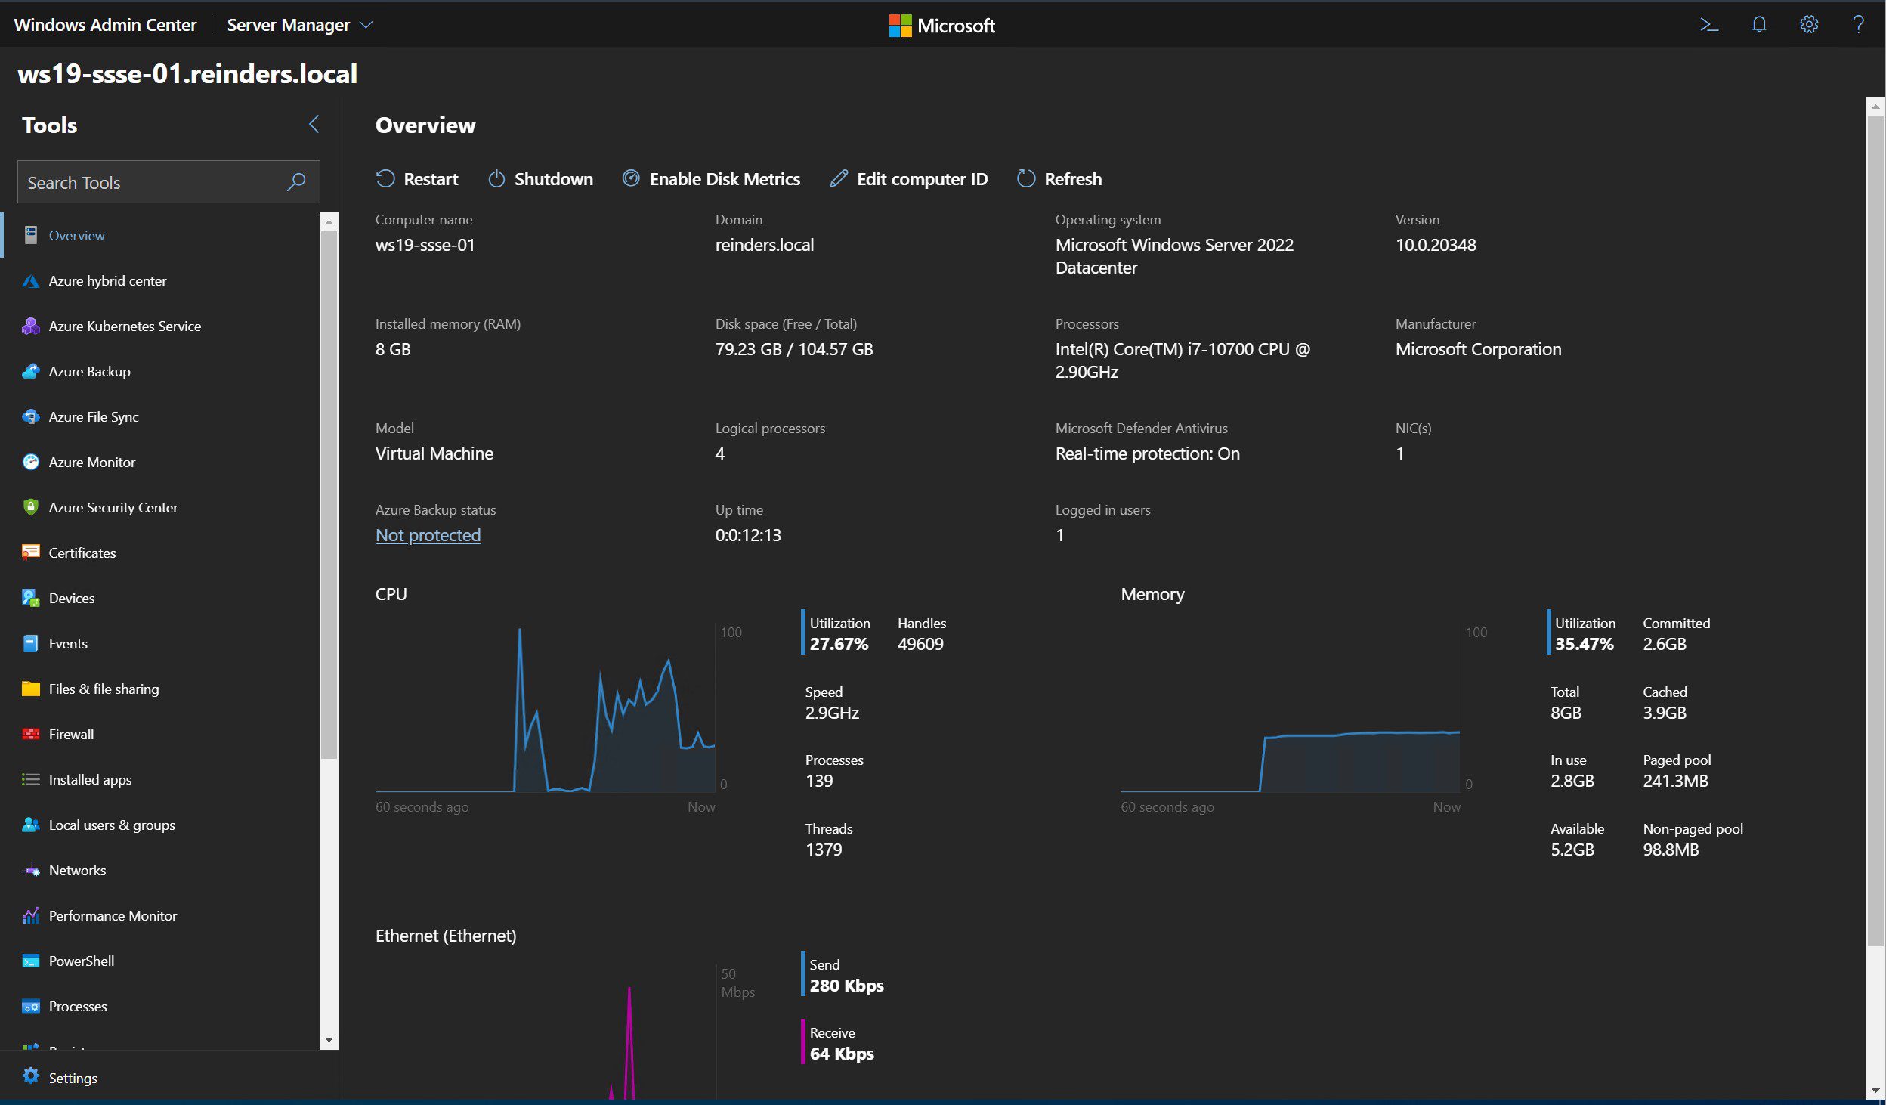This screenshot has height=1105, width=1886.
Task: Select the Events menu label
Action: pyautogui.click(x=68, y=643)
